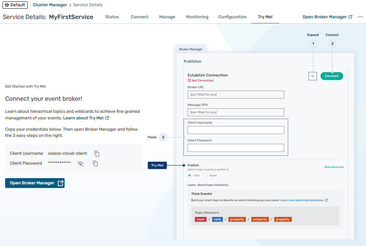Screen dimensions: 366x246
Task: Open the three-dots more options menu
Action: pyautogui.click(x=360, y=17)
